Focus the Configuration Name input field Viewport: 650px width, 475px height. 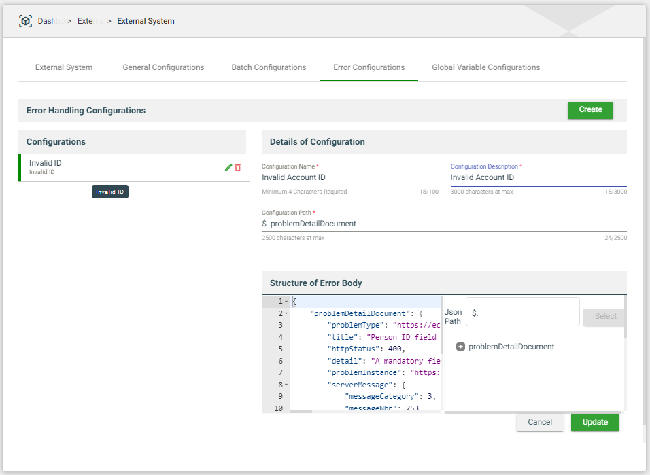pyautogui.click(x=349, y=177)
